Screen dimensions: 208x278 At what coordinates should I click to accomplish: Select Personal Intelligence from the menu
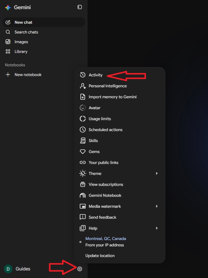(120, 86)
